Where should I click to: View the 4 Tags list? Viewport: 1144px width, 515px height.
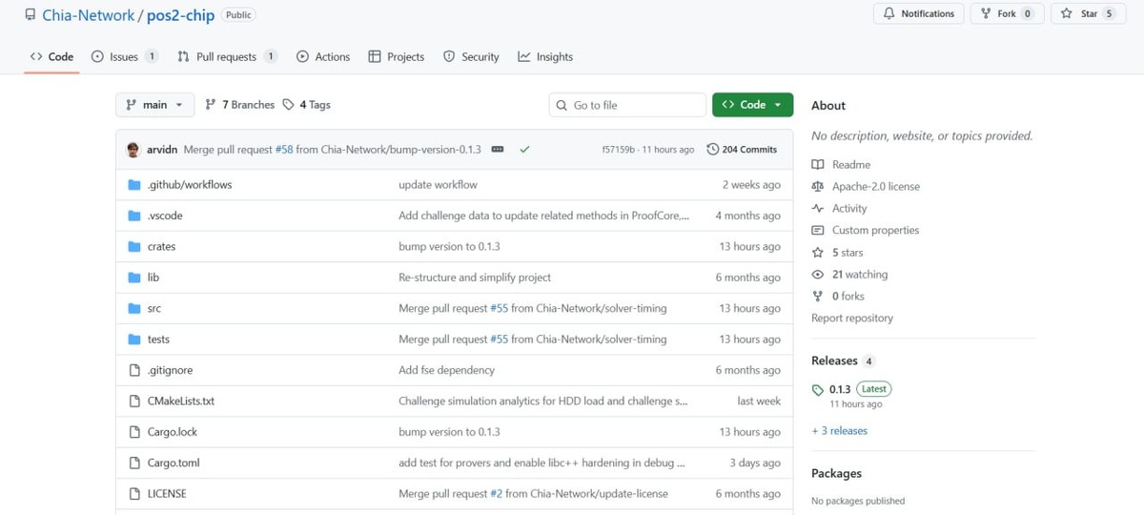coord(306,105)
